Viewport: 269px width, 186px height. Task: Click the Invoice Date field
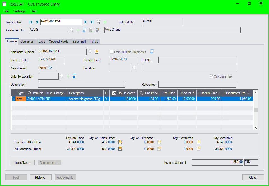[x=51, y=60]
